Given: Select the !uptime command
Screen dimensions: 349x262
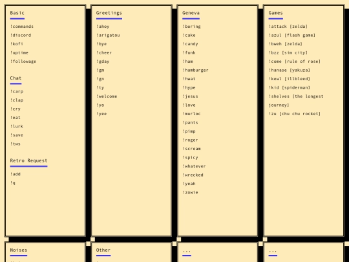Looking at the screenshot, I should [19, 53].
